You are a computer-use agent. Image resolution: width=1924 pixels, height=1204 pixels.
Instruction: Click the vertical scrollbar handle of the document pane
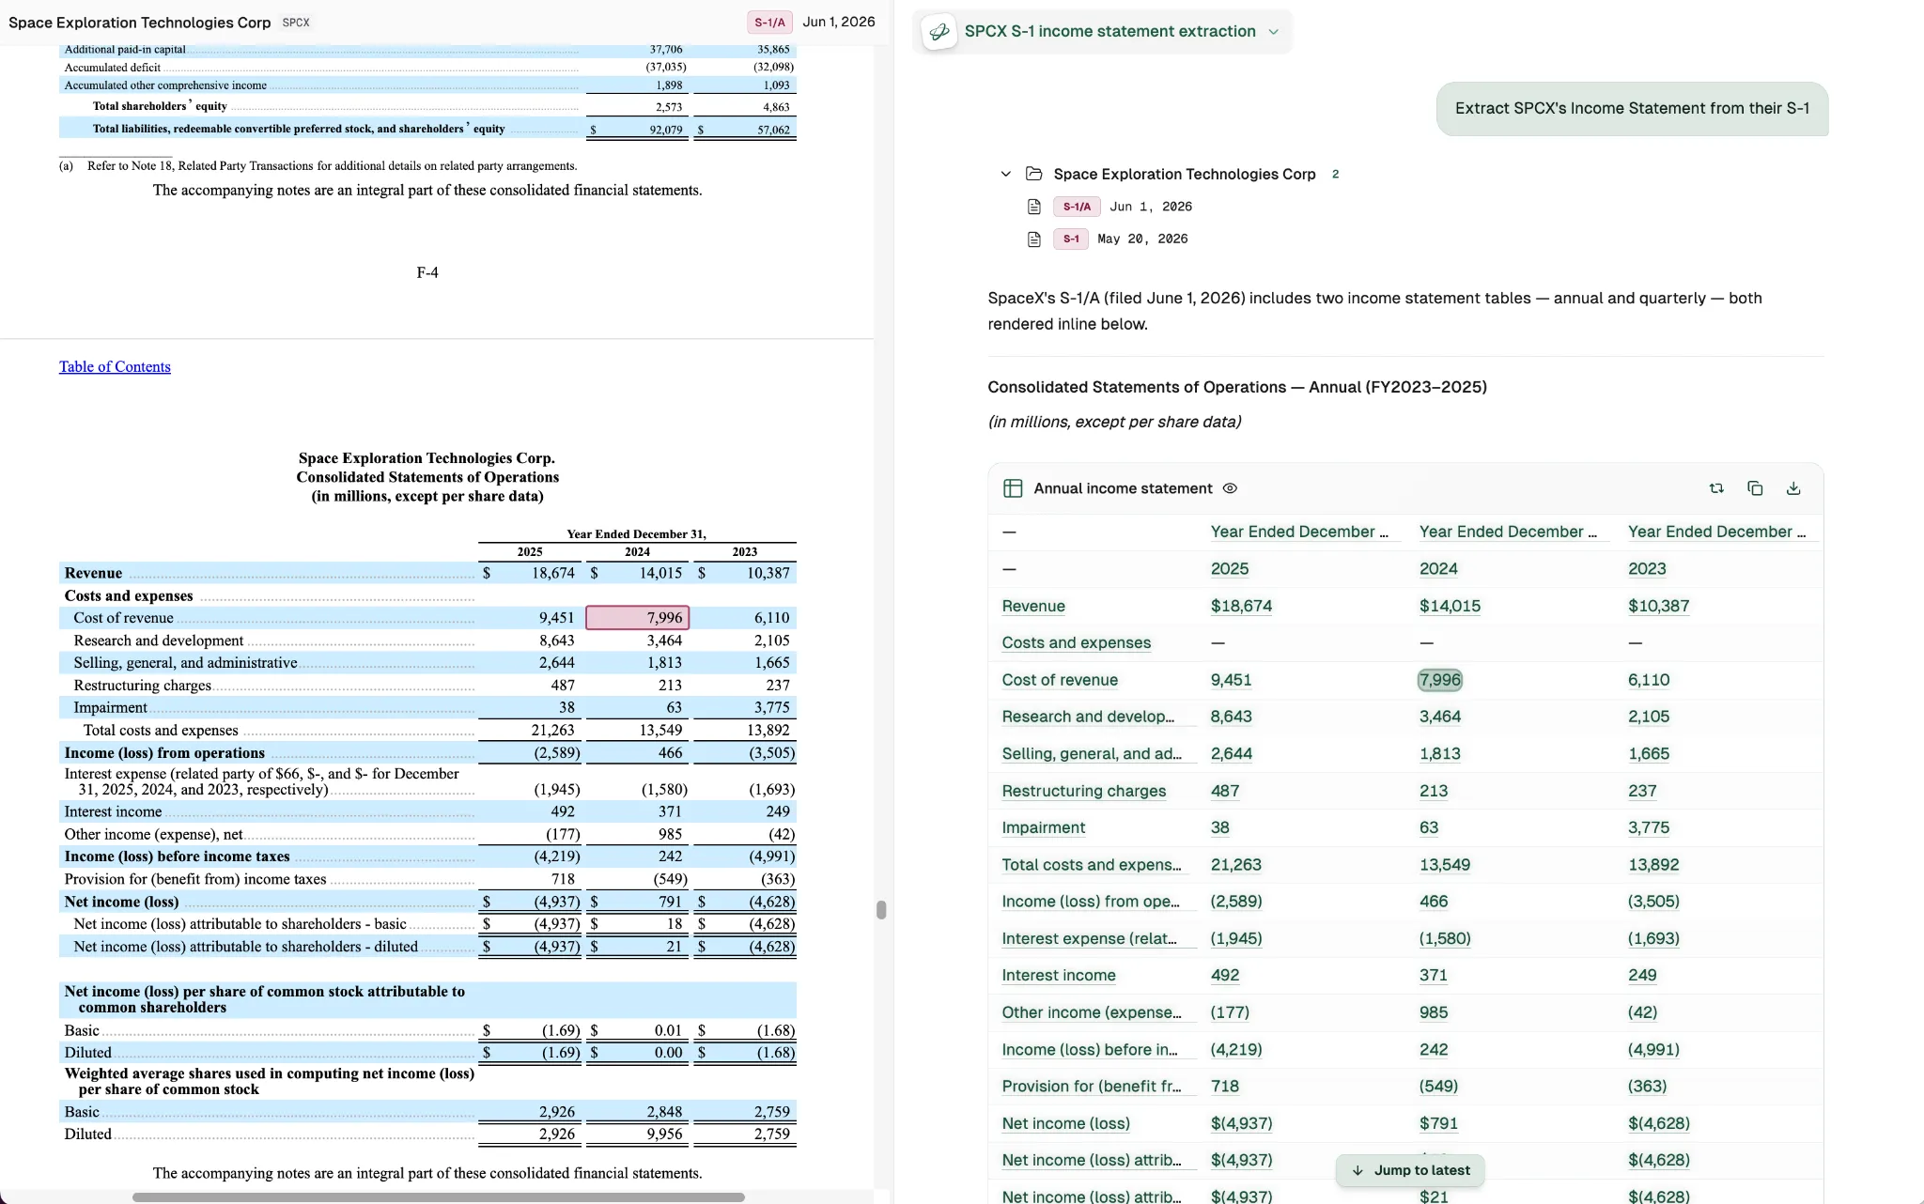pyautogui.click(x=880, y=909)
